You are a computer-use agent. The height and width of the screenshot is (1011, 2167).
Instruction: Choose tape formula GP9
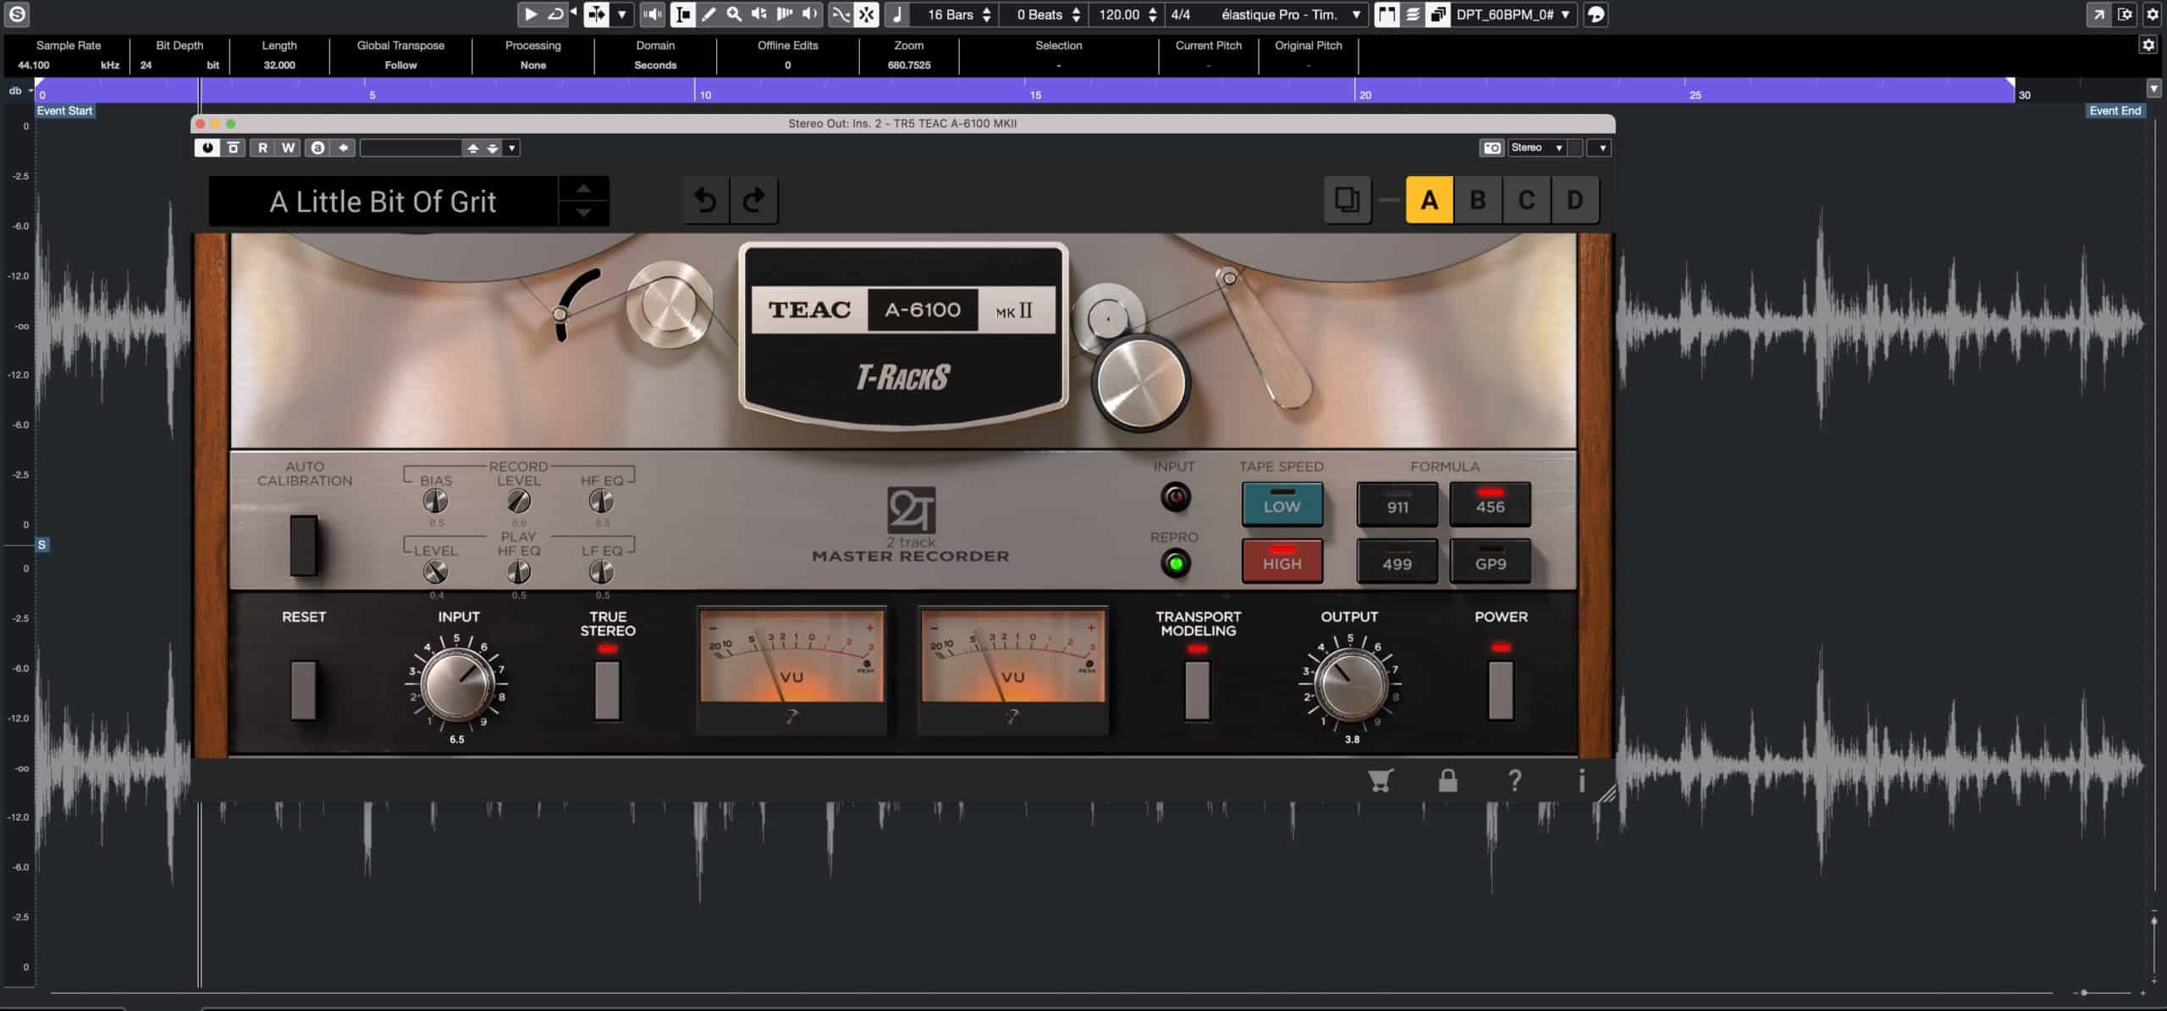[1490, 561]
